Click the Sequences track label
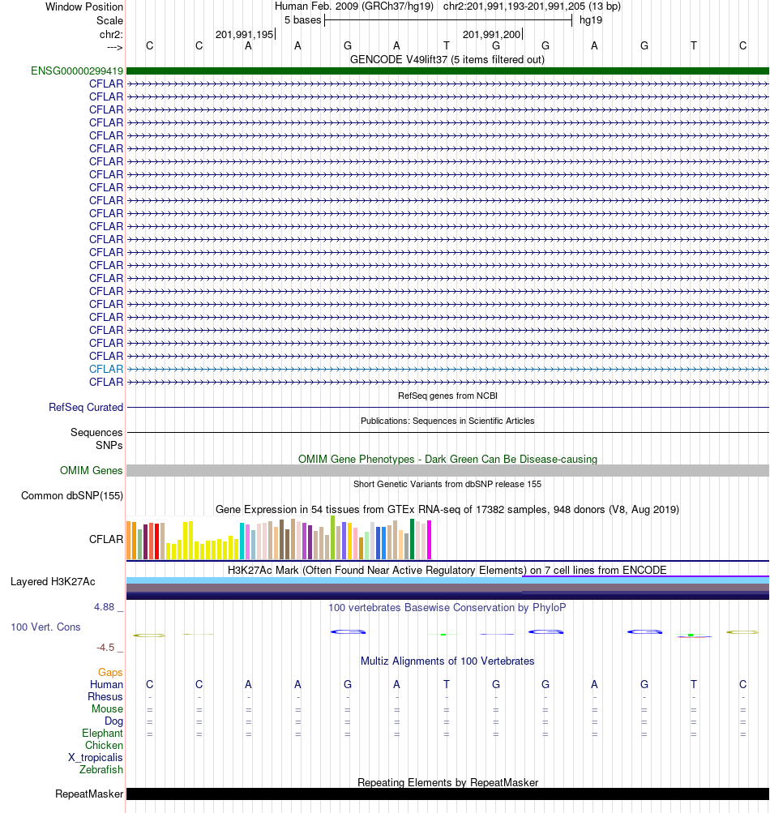 tap(96, 432)
